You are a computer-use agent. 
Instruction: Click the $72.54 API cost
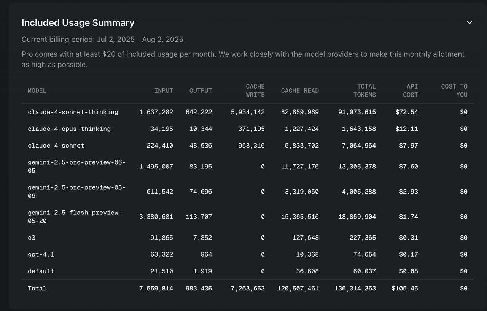click(x=407, y=112)
